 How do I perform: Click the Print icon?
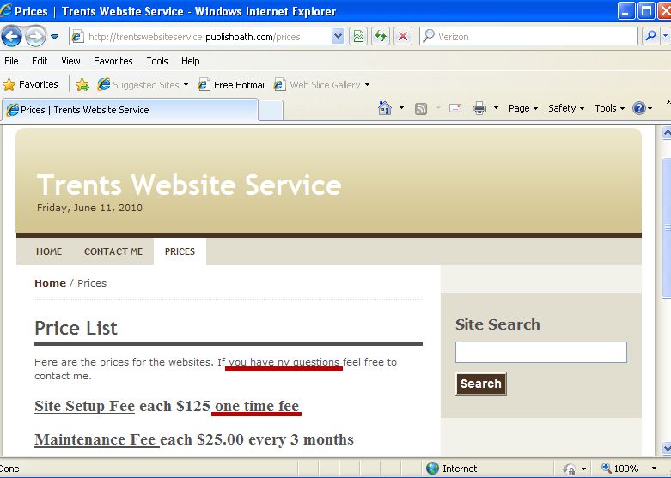tap(479, 108)
